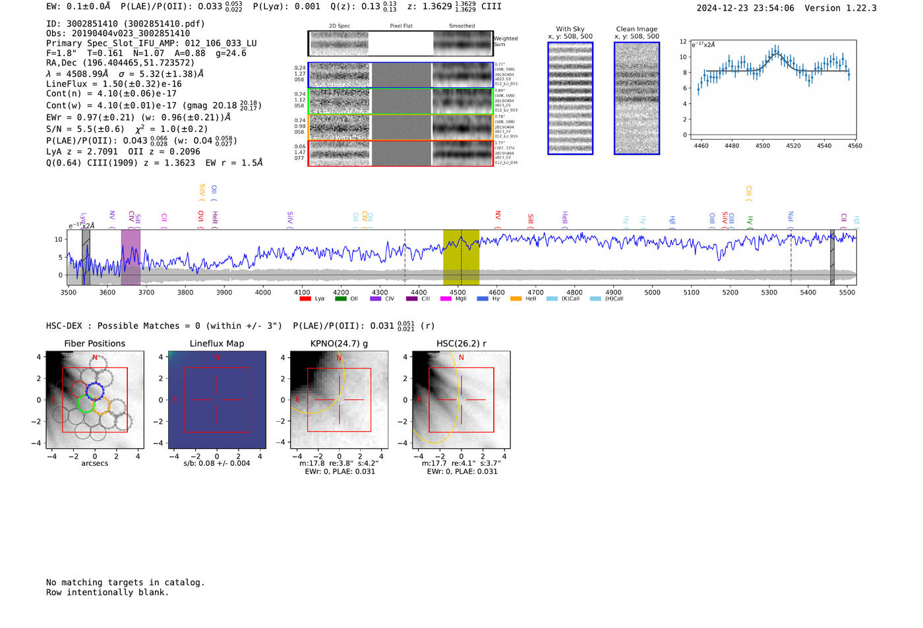This screenshot has height=628, width=923.
Task: Click 'Row intentionally blank.' text
Action: (107, 592)
